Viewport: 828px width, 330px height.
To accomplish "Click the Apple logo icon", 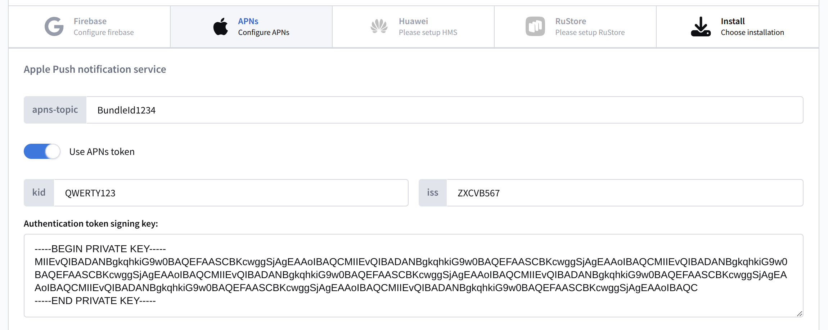I will (220, 27).
